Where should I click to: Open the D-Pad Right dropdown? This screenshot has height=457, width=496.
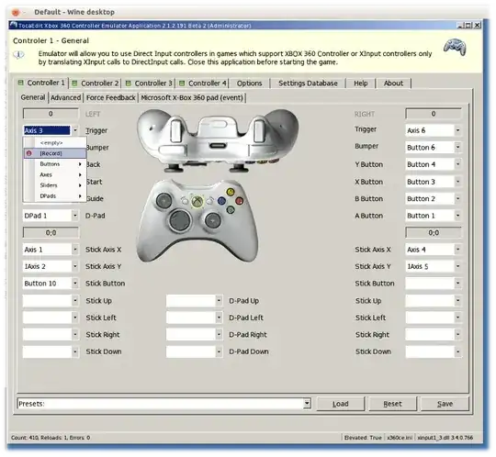point(219,334)
